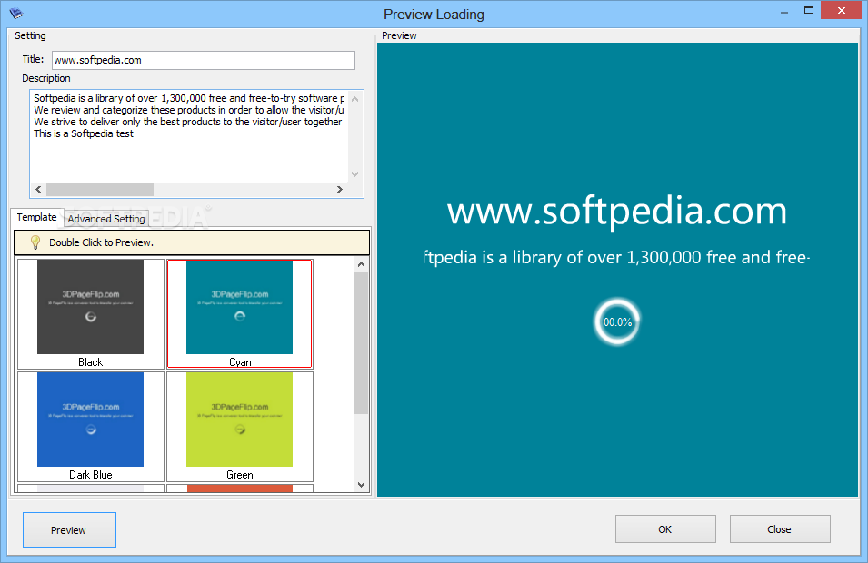Click description vertical scrollbar down arrow

pyautogui.click(x=354, y=174)
